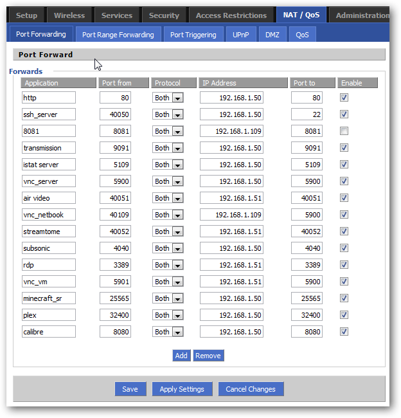Viewport: 401px width, 418px height.
Task: Open Protocol dropdown for subsonic
Action: 168,248
